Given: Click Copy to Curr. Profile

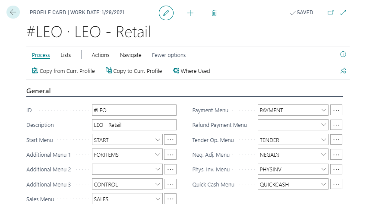Looking at the screenshot, I should click(x=134, y=71).
